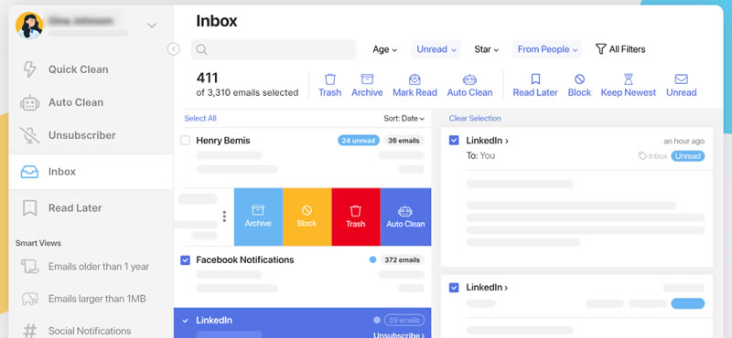Image resolution: width=732 pixels, height=338 pixels.
Task: Click the All Filters button
Action: [621, 49]
